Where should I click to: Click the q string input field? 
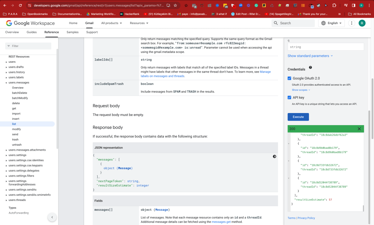(326, 47)
